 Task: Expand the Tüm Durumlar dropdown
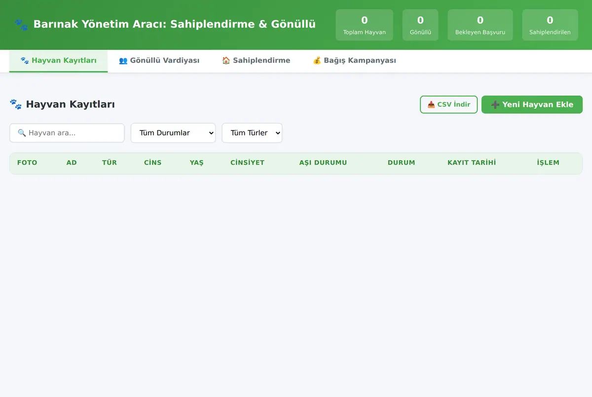173,133
